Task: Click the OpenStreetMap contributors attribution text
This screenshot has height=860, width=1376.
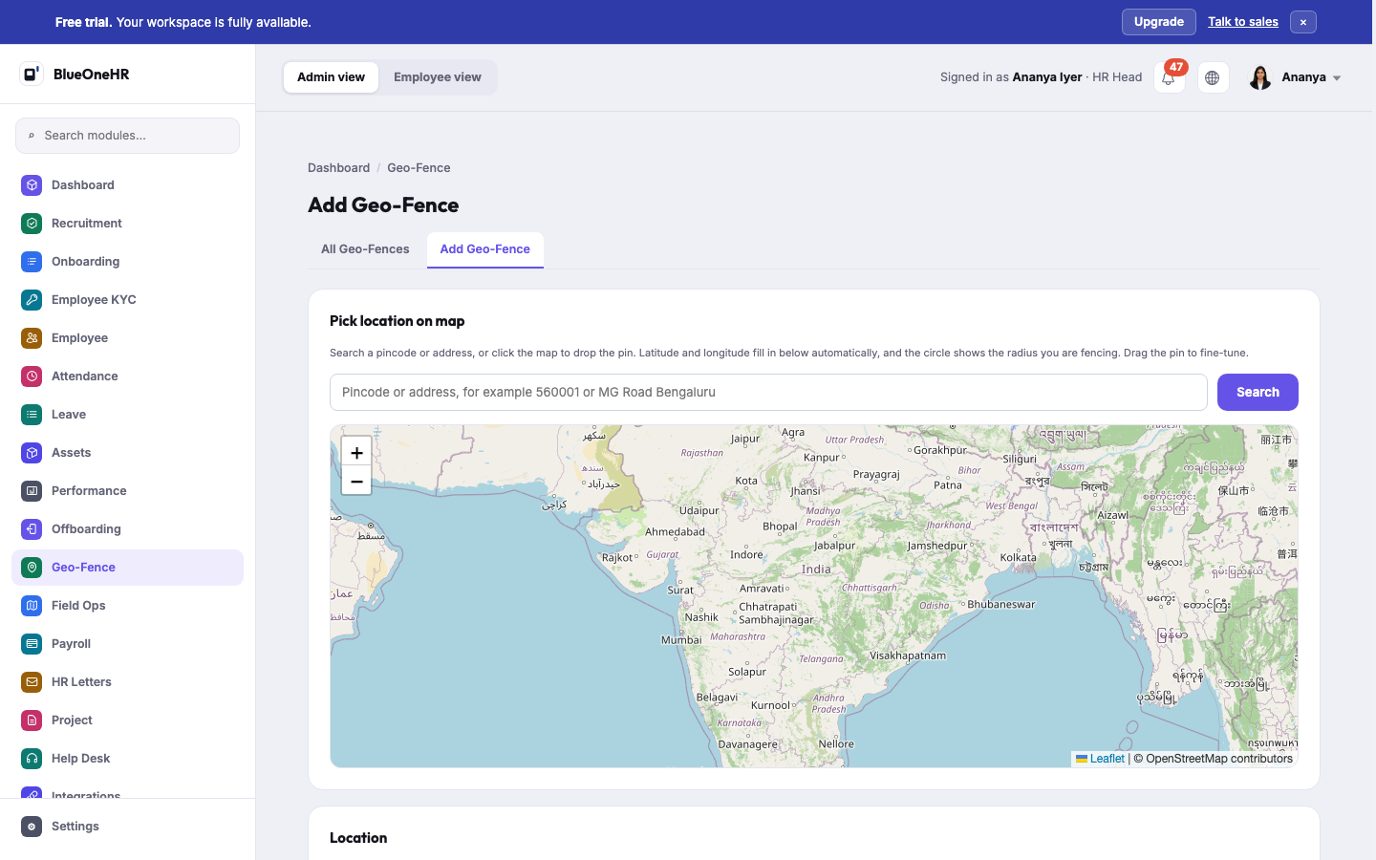Action: click(x=1213, y=759)
